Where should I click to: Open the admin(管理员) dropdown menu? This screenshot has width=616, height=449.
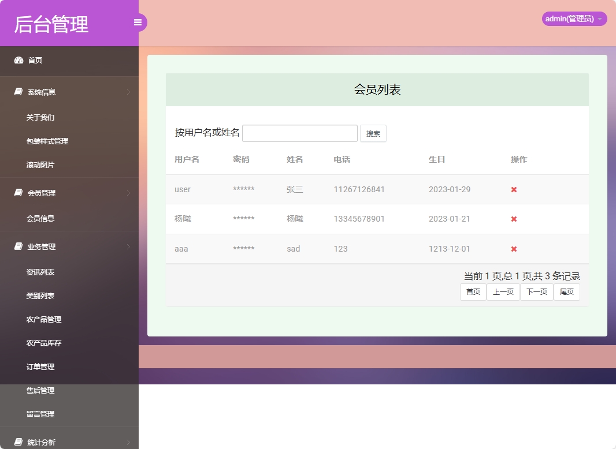[573, 18]
